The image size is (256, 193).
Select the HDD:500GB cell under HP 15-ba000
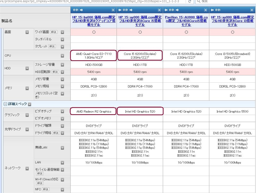(x=94, y=65)
